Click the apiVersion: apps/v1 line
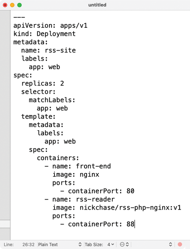 50,26
